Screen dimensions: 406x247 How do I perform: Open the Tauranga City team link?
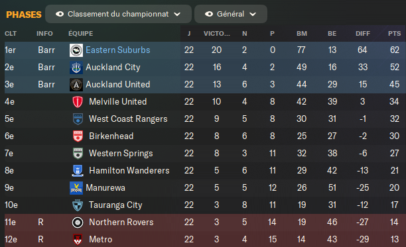pos(115,205)
